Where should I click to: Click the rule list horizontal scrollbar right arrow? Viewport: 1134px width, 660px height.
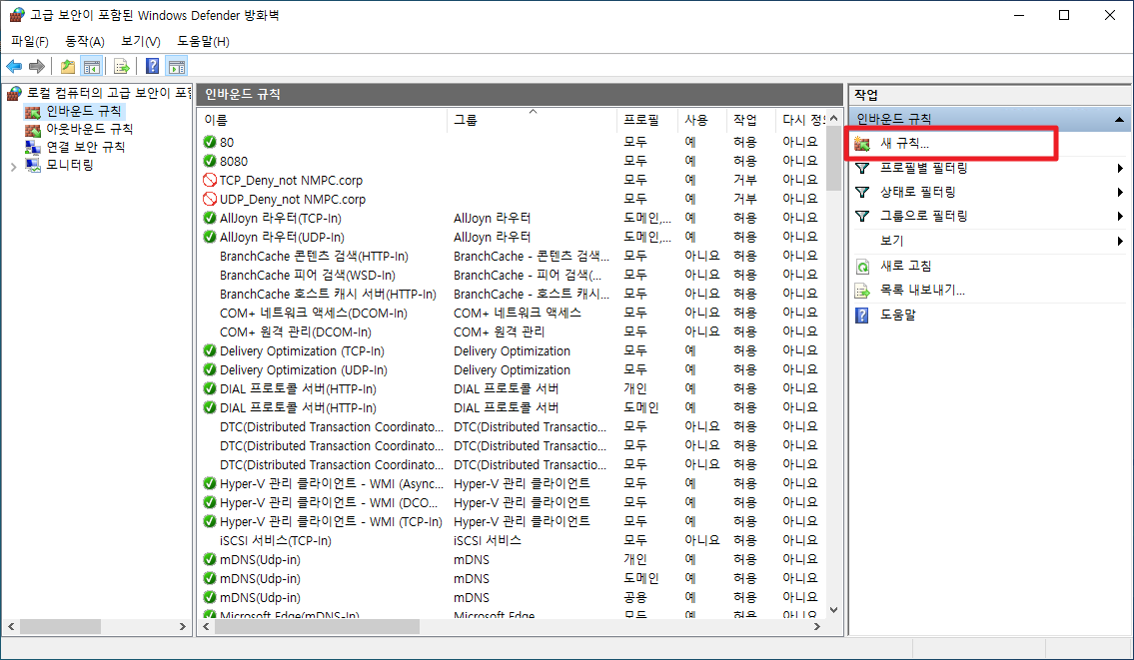[x=817, y=627]
